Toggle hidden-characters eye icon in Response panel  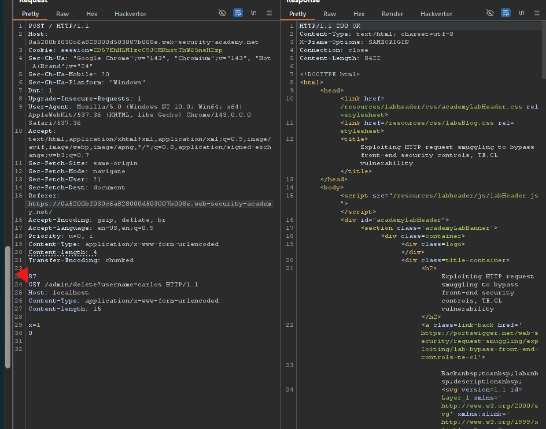[x=490, y=13]
